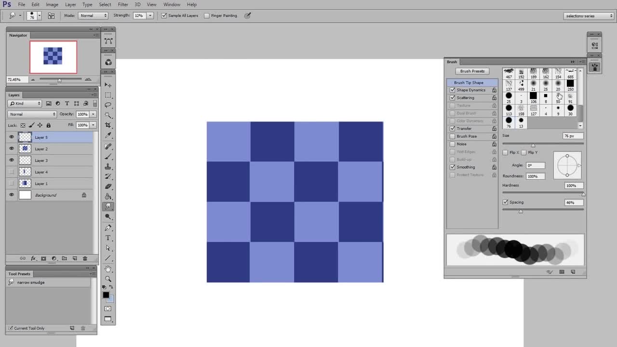Image resolution: width=617 pixels, height=347 pixels.
Task: Select the Smudge tool in toolbox
Action: (x=108, y=206)
